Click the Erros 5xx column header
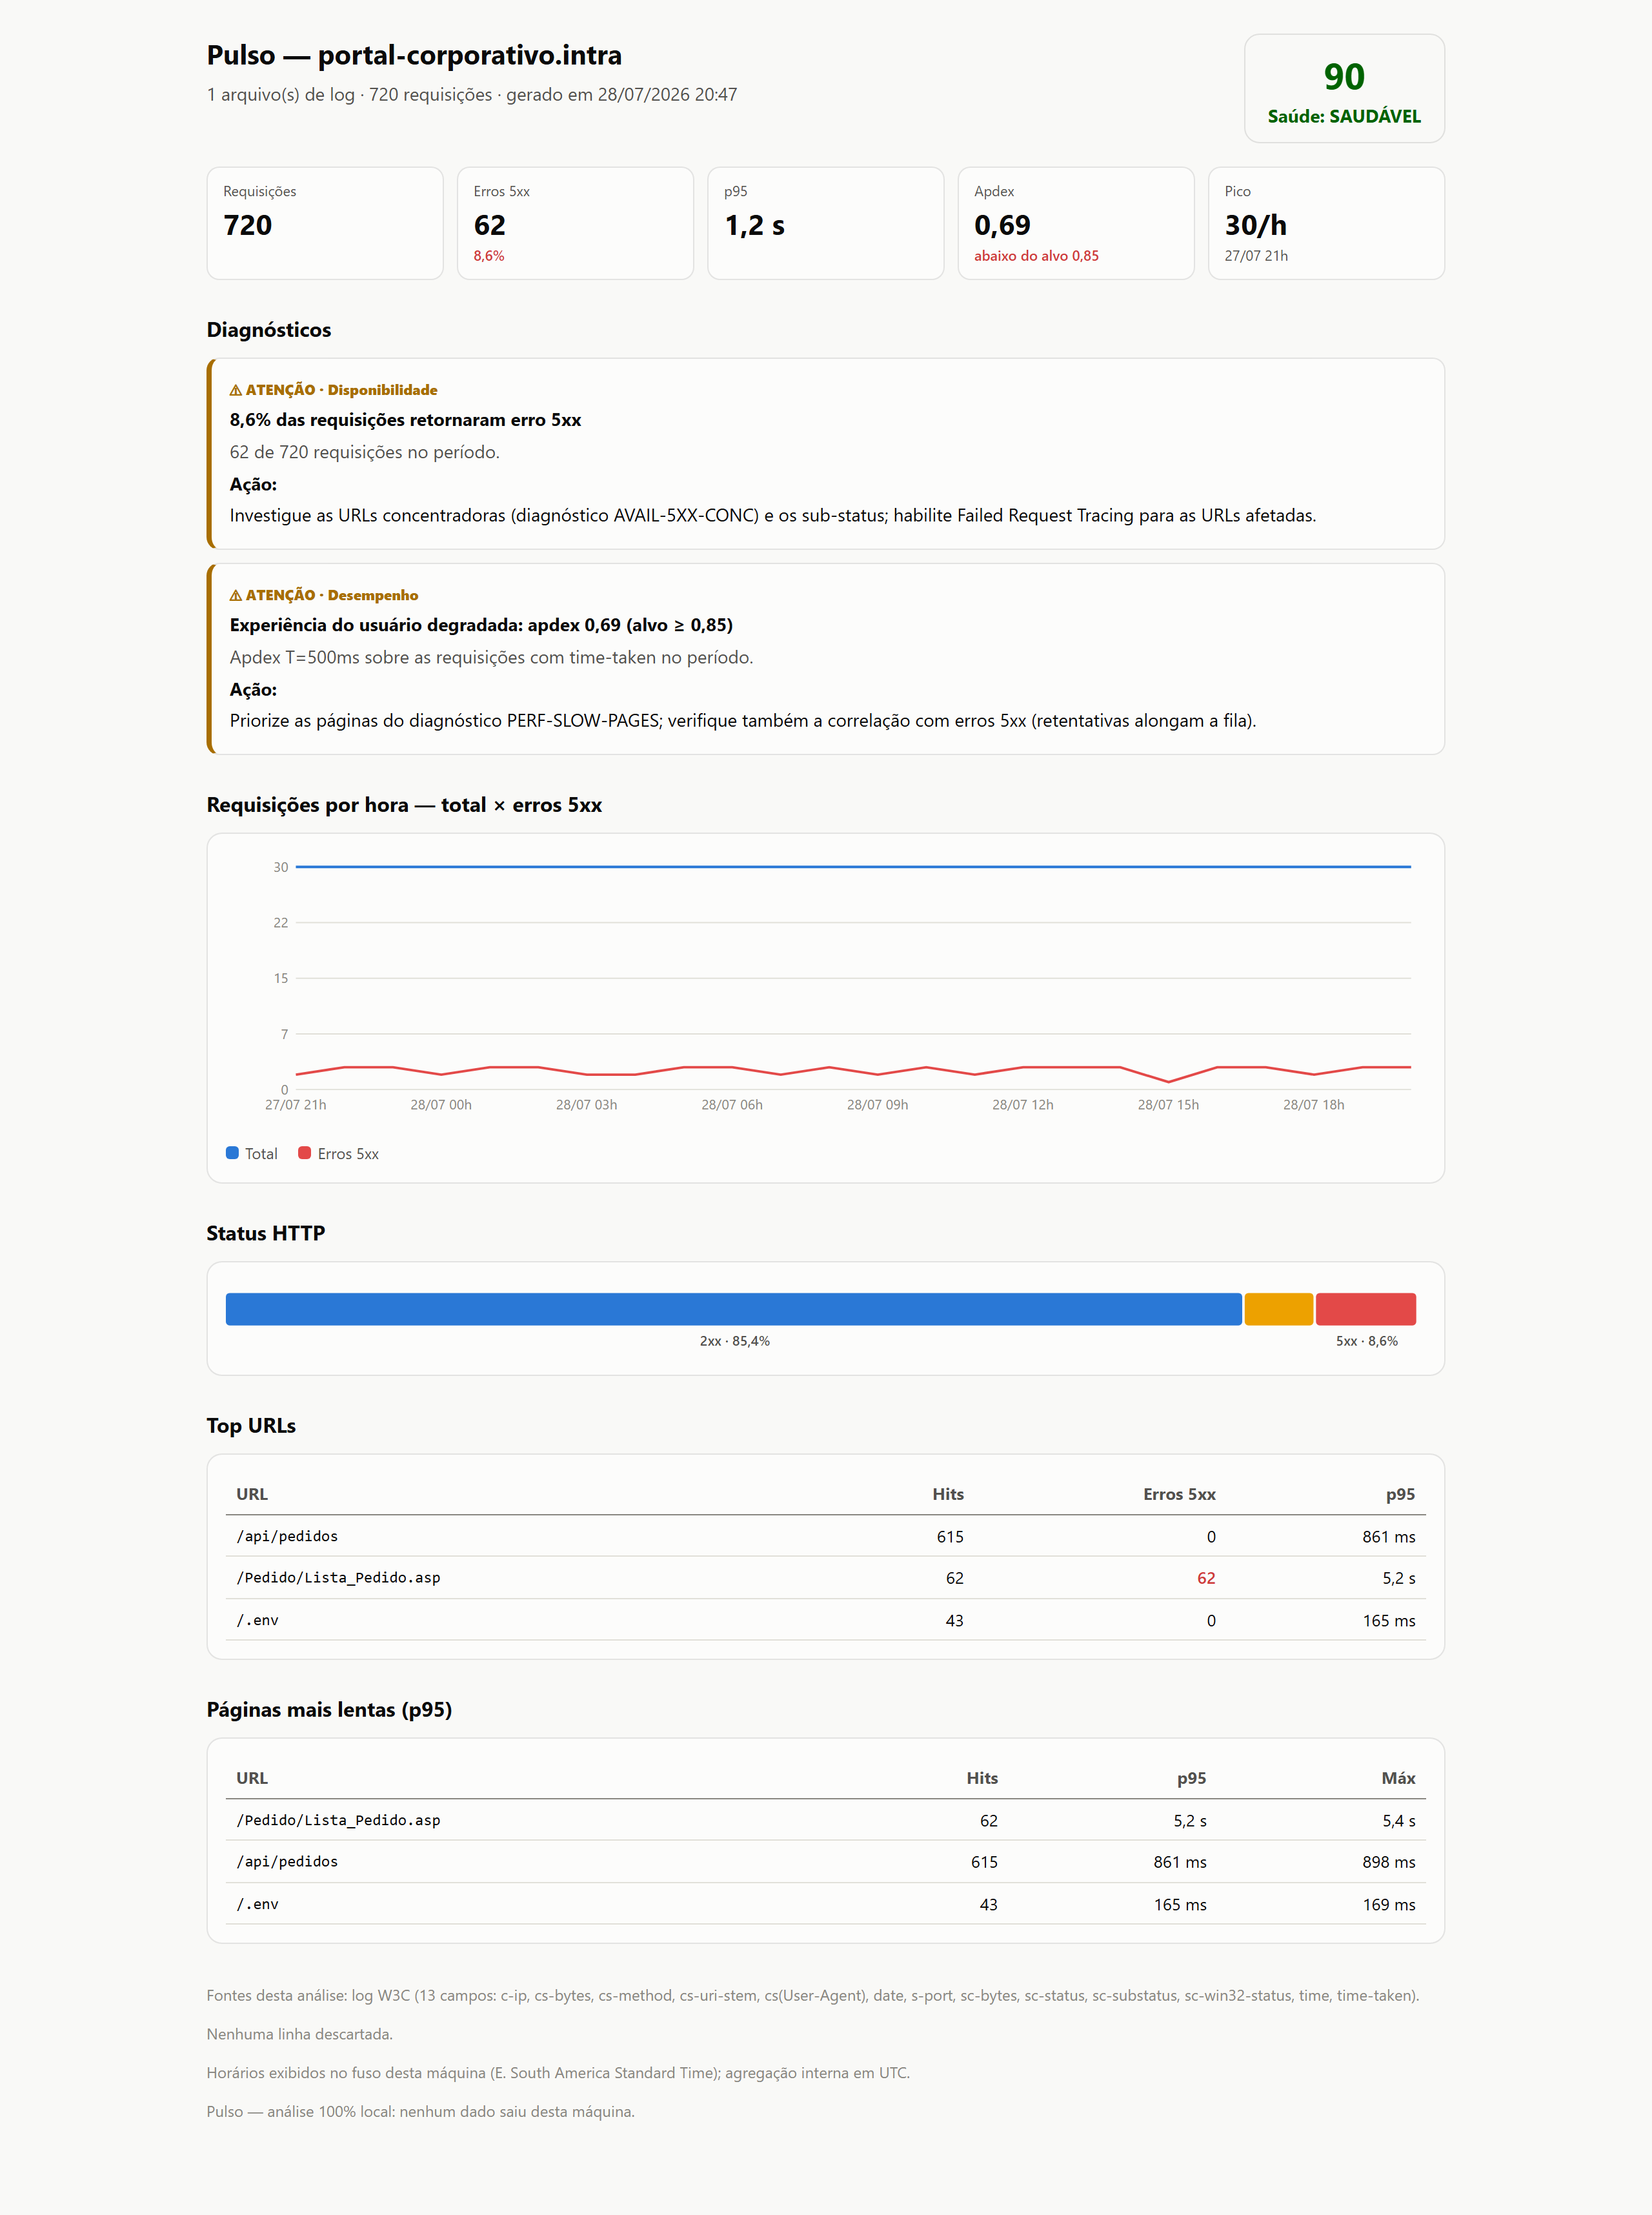The width and height of the screenshot is (1652, 2215). (1179, 1494)
